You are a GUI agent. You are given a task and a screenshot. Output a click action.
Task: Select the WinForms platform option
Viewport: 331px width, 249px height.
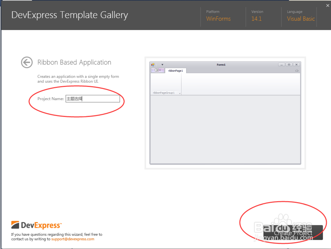pos(218,19)
